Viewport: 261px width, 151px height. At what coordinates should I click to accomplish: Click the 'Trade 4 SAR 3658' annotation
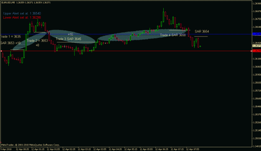pyautogui.click(x=173, y=35)
